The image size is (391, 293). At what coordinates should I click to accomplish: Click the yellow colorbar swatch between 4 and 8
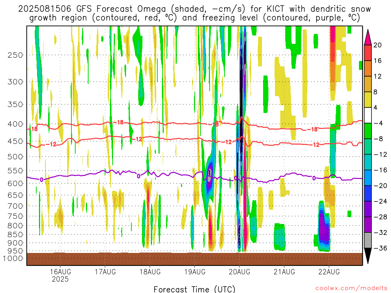pyautogui.click(x=368, y=100)
